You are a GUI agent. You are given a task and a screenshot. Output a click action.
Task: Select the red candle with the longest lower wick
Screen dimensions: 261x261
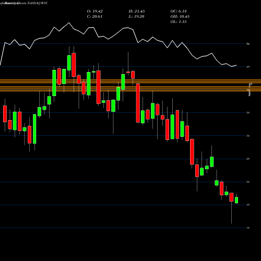[231, 197]
